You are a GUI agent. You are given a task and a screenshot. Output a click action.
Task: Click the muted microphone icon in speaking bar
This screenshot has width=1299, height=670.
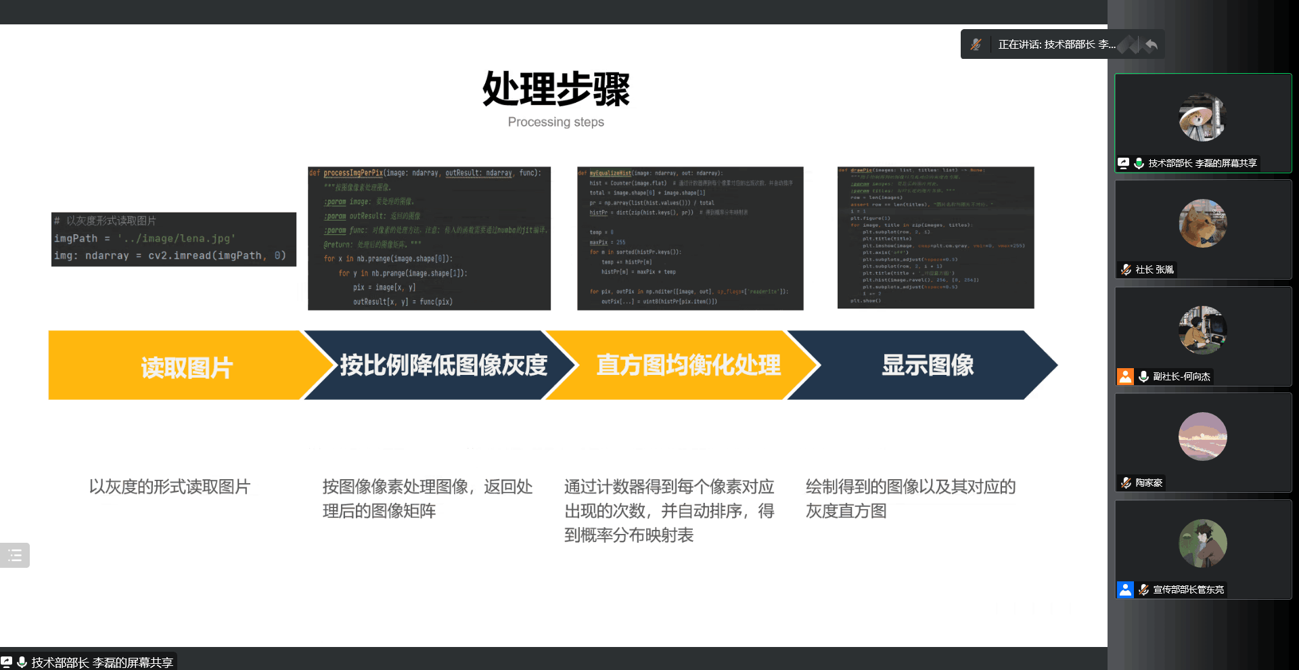coord(976,45)
